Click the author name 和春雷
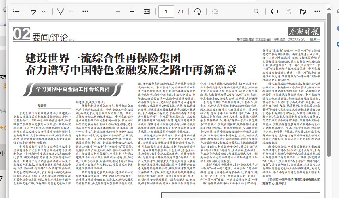 tap(42, 106)
